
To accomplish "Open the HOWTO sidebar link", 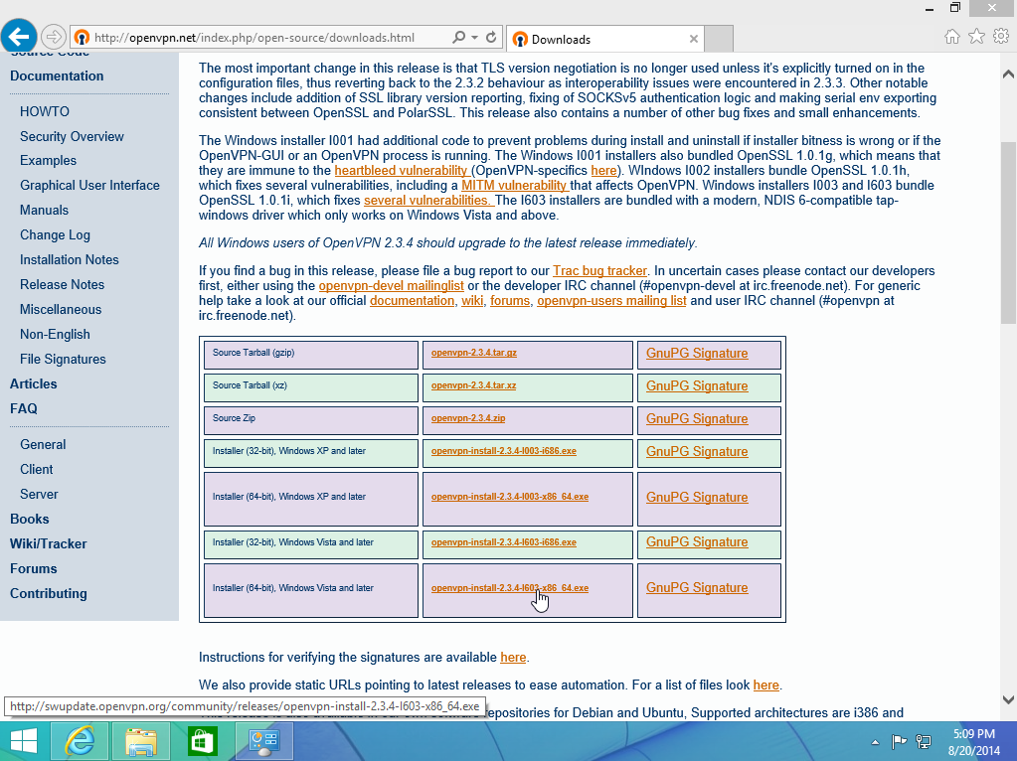I will click(x=44, y=111).
